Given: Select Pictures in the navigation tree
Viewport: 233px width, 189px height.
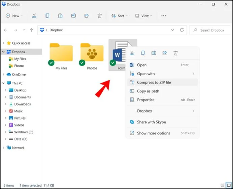Looking at the screenshot, I should 17,118.
